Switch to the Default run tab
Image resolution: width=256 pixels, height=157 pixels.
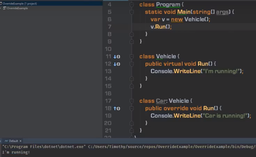(13, 141)
